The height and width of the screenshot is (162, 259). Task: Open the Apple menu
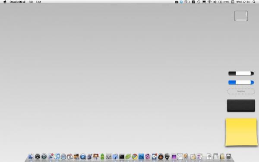pyautogui.click(x=5, y=2)
